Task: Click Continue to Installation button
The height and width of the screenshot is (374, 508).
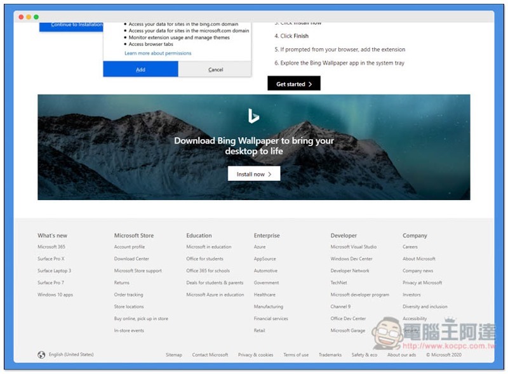Action: click(71, 26)
